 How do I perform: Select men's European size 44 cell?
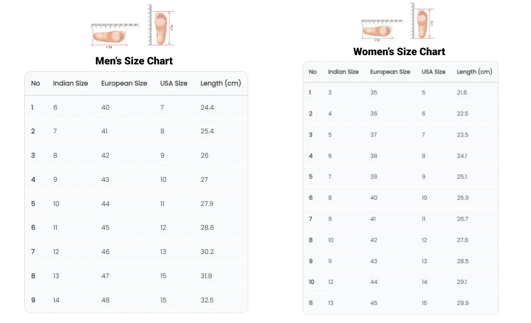coord(106,203)
